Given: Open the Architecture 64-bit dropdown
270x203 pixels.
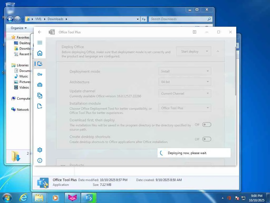Looking at the screenshot, I should 185,82.
